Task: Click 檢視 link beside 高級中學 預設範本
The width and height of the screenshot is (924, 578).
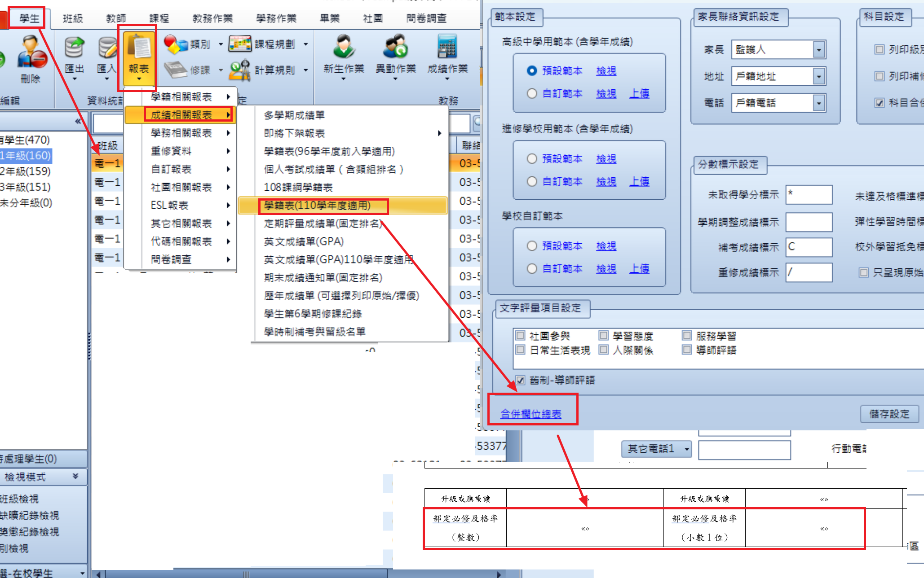Action: (x=606, y=70)
